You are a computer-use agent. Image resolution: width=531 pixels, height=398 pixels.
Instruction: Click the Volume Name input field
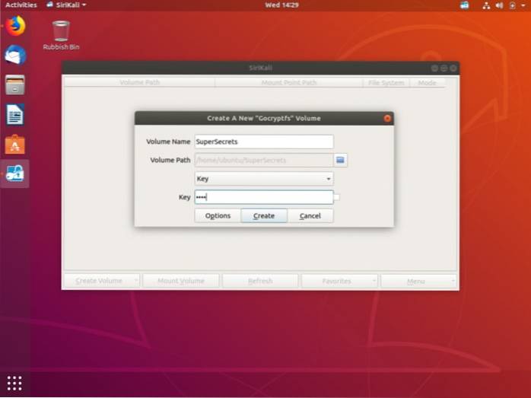(264, 142)
